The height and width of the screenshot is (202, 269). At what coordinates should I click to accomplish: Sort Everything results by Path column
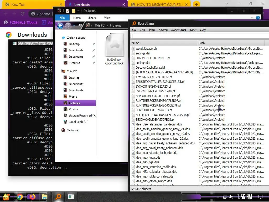click(x=231, y=43)
